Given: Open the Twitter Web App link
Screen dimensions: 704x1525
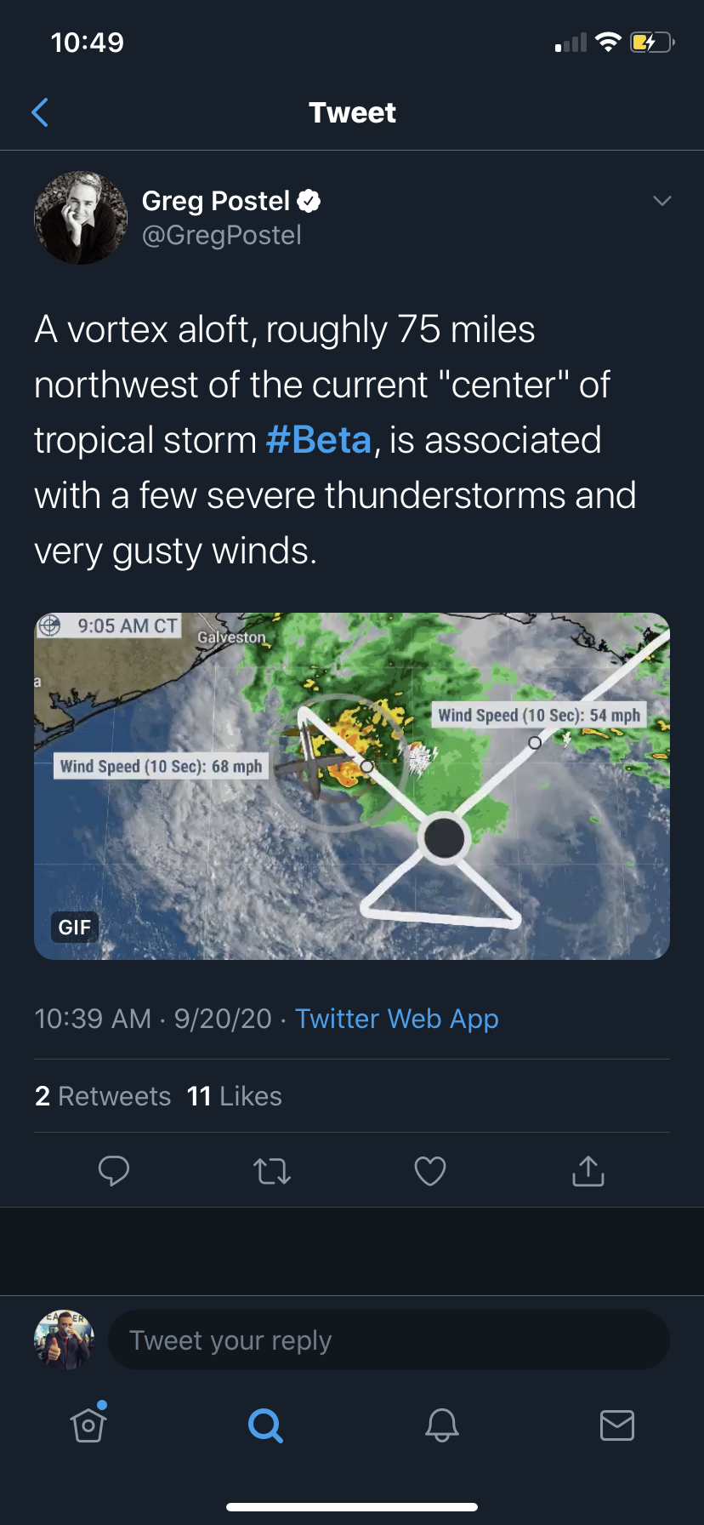Looking at the screenshot, I should coord(396,1019).
